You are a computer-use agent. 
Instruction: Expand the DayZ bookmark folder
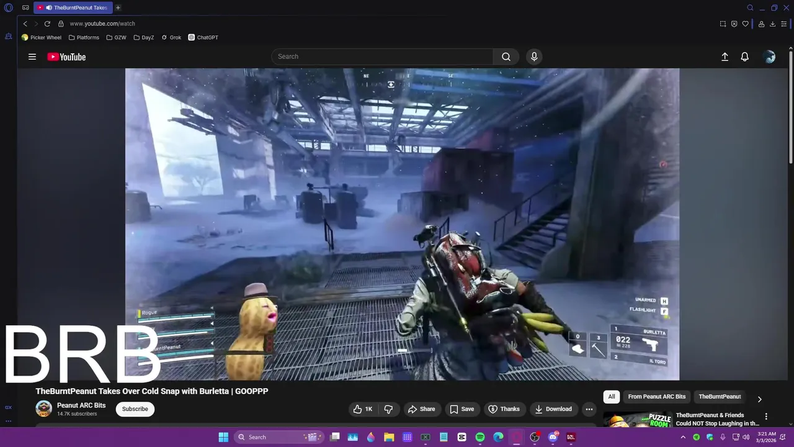tap(144, 37)
